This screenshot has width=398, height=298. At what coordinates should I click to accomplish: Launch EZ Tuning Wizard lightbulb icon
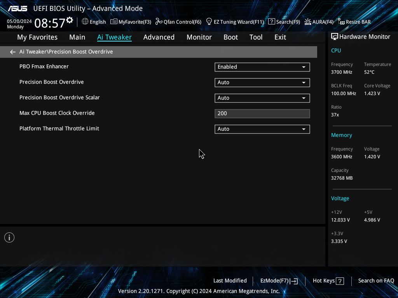(209, 22)
